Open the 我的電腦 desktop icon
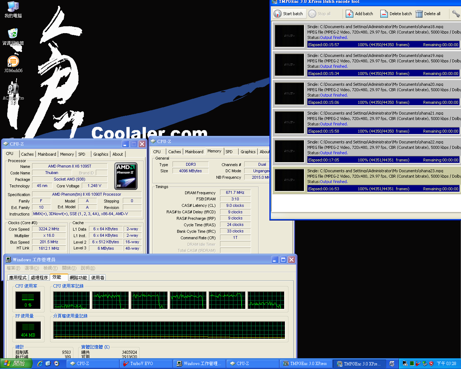The image size is (461, 369). coord(13,9)
